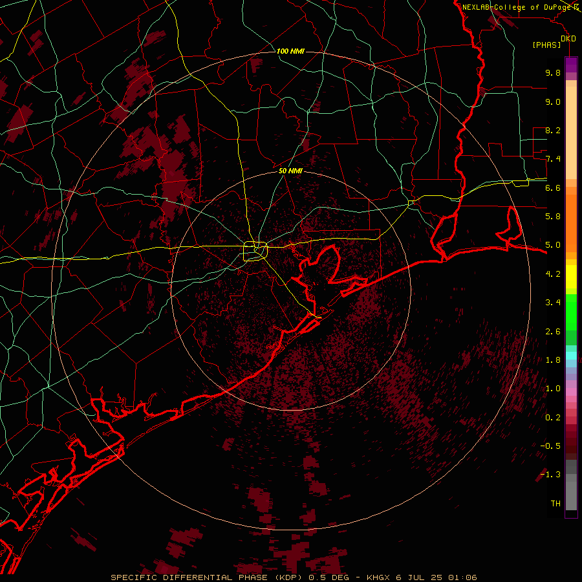This screenshot has width=582, height=582.
Task: Click the 0.2 scale value
Action: [x=553, y=418]
